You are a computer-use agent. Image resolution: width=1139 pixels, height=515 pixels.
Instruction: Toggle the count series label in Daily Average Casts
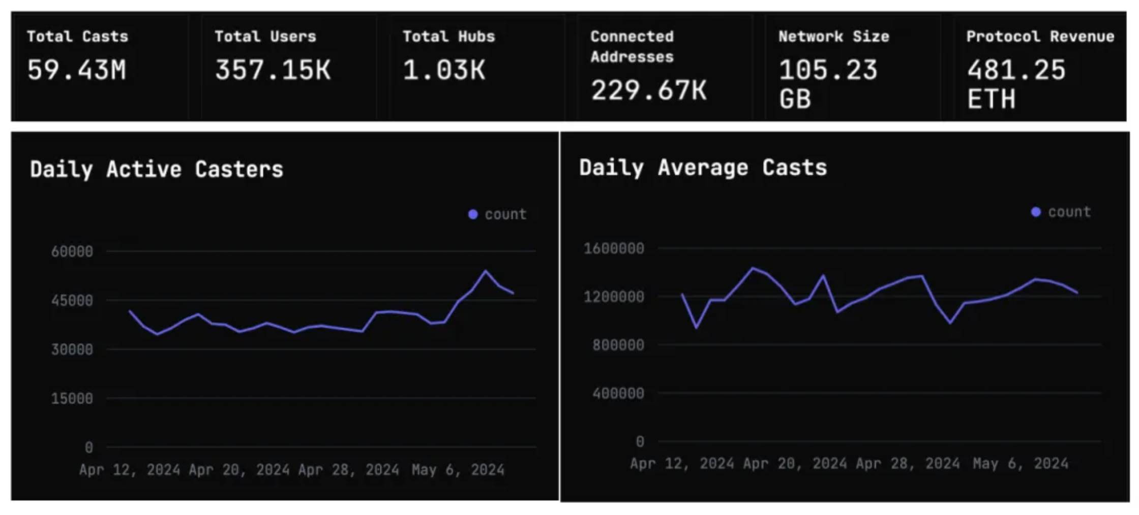click(x=1069, y=212)
